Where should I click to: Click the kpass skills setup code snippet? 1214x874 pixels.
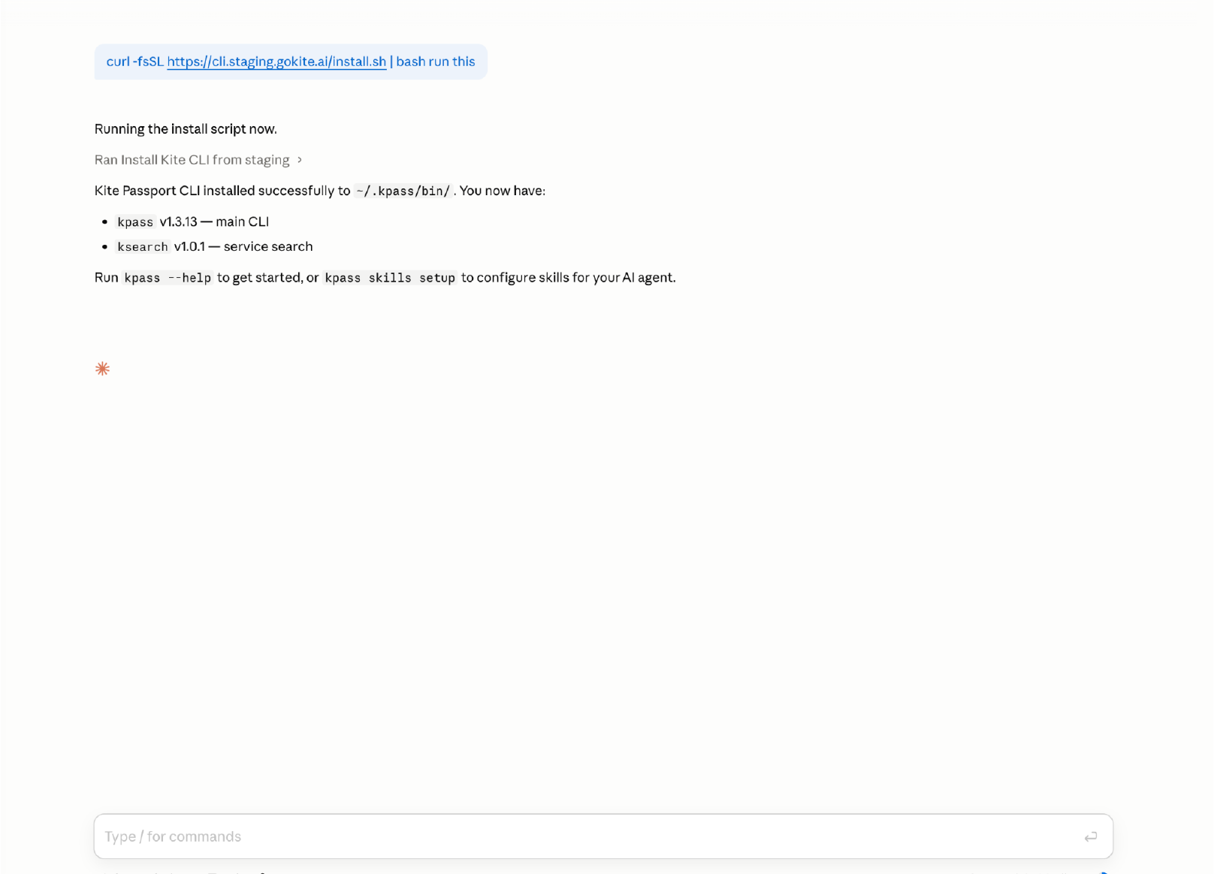pyautogui.click(x=390, y=277)
